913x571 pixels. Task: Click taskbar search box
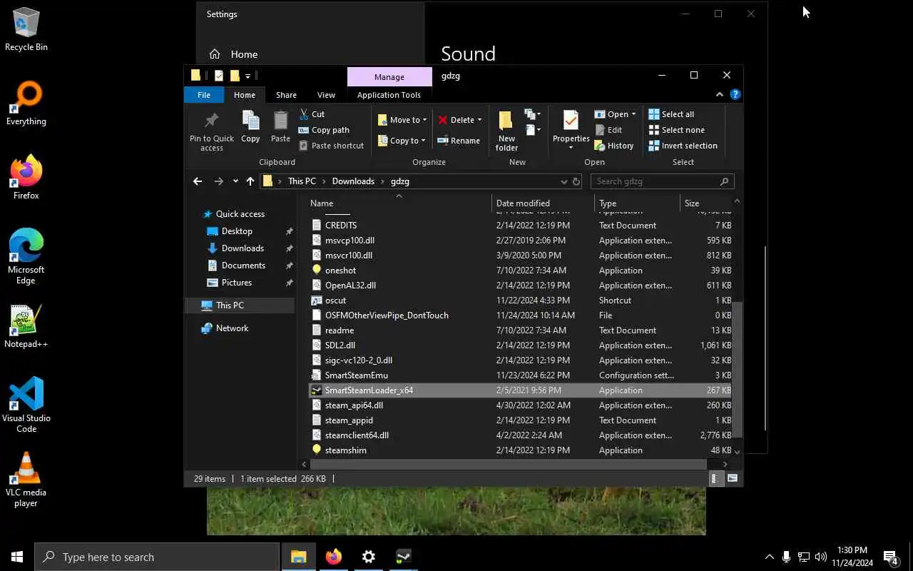(157, 557)
